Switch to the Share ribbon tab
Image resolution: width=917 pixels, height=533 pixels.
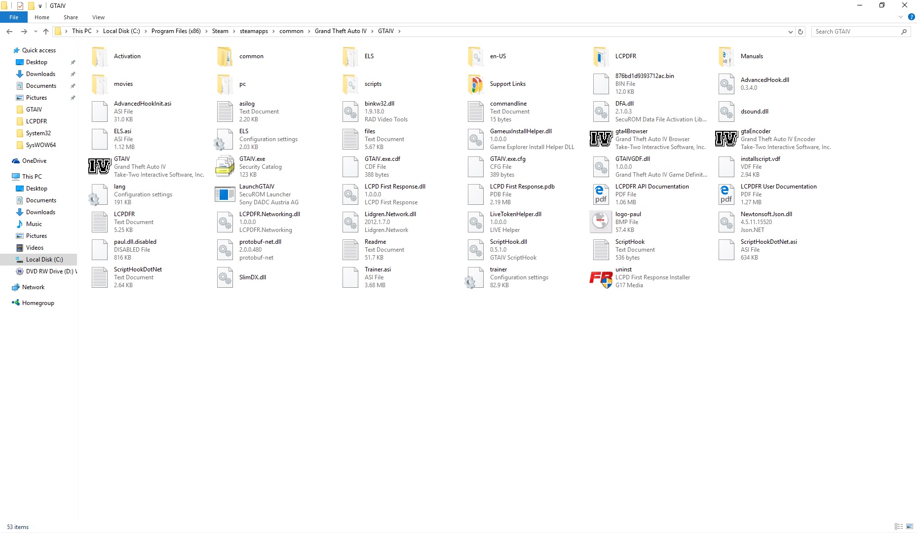pyautogui.click(x=71, y=17)
